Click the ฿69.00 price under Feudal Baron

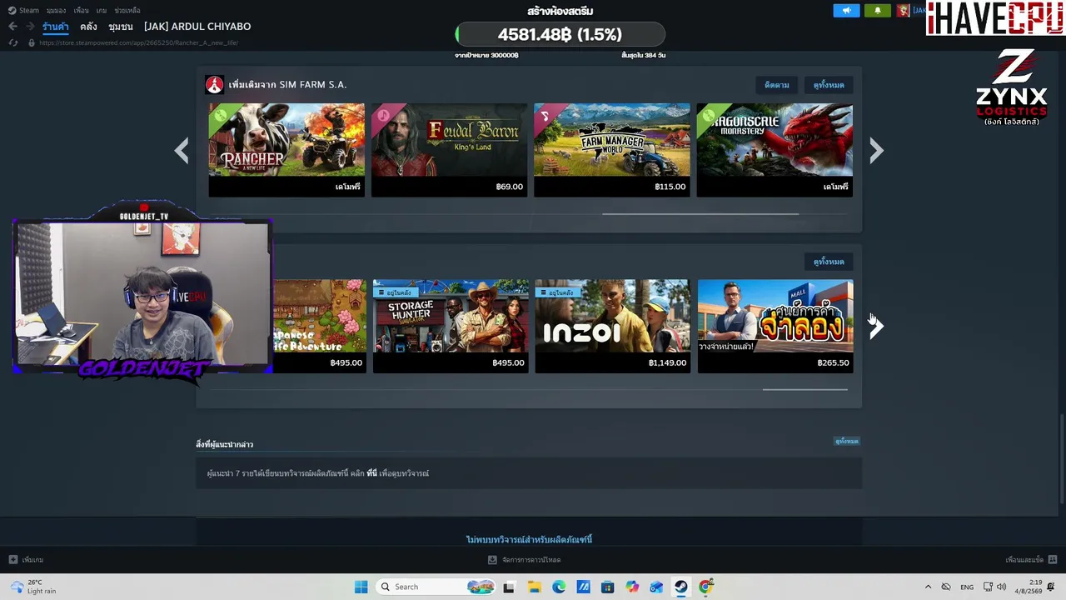coord(510,187)
